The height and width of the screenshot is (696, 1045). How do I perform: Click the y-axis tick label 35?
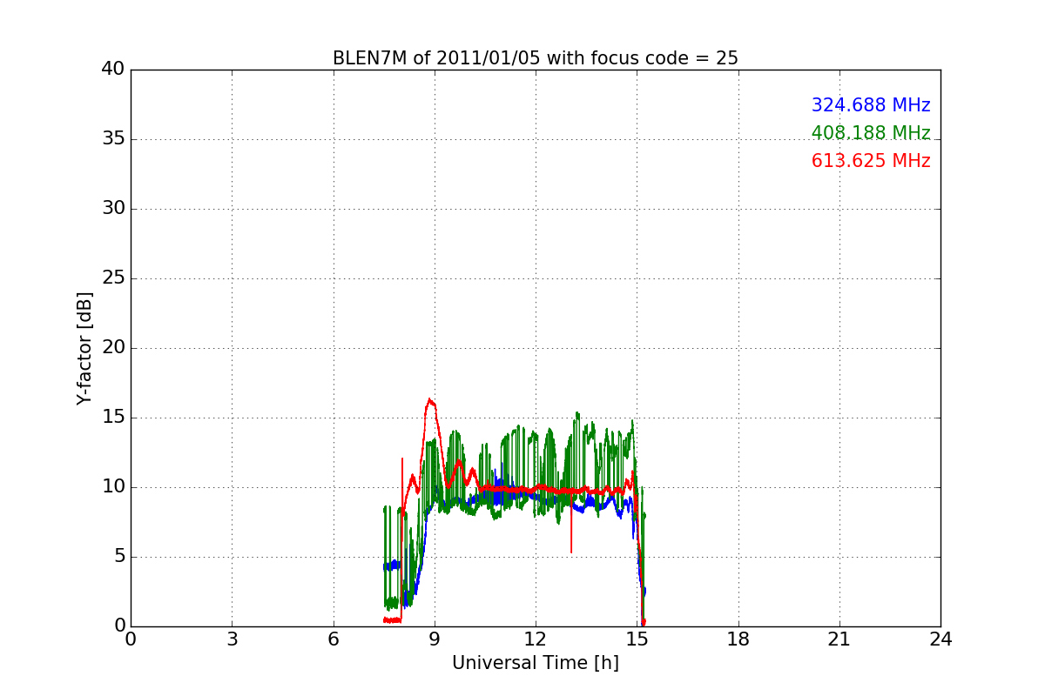pos(112,139)
